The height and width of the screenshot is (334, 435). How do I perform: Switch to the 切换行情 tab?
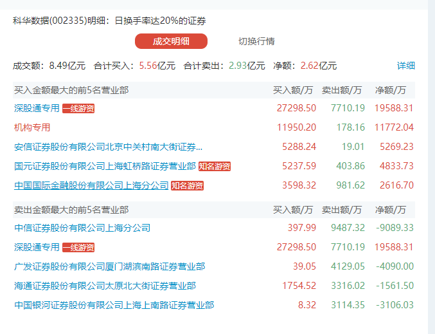tap(256, 41)
